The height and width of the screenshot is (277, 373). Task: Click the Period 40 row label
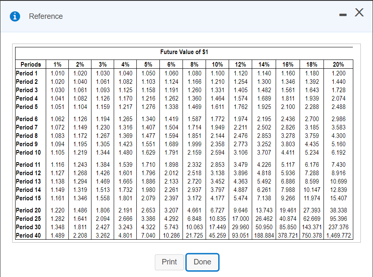(x=27, y=235)
